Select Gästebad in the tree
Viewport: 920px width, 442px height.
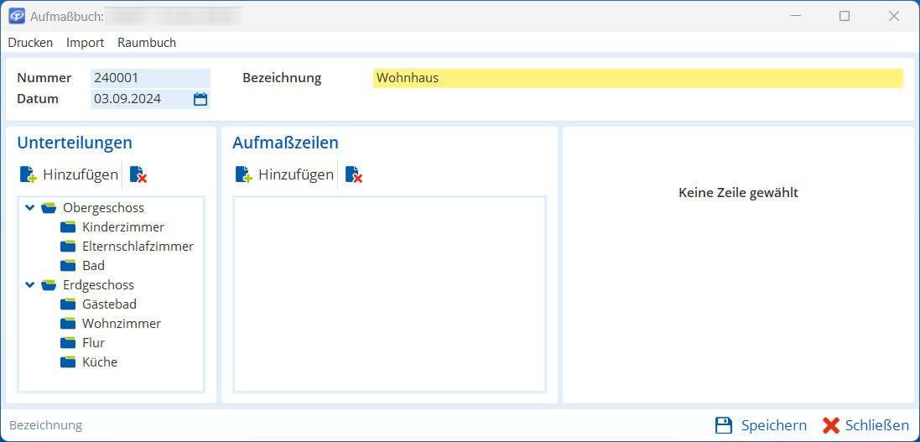pos(109,304)
